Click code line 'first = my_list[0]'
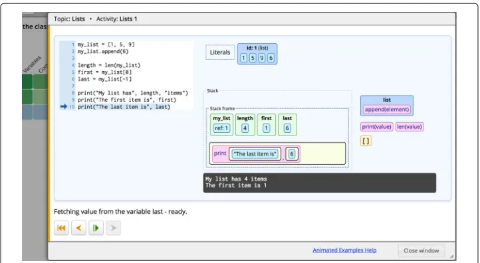 [x=104, y=72]
